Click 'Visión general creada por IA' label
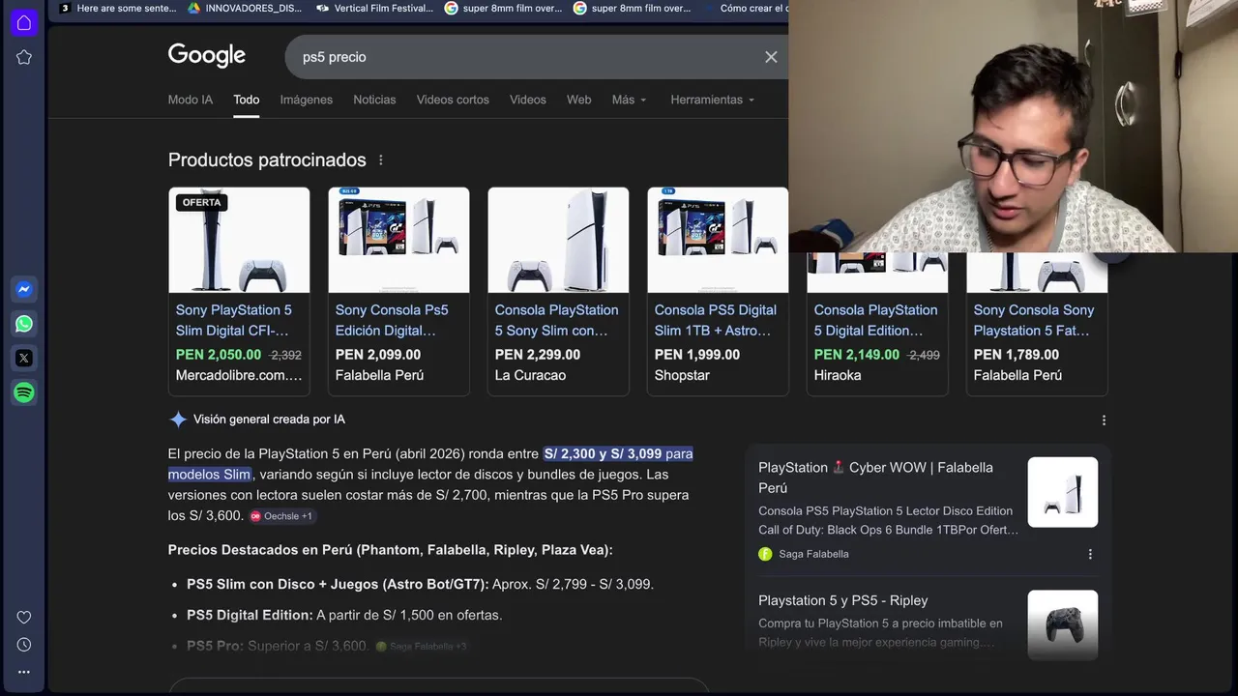Viewport: 1238px width, 696px height. point(269,420)
